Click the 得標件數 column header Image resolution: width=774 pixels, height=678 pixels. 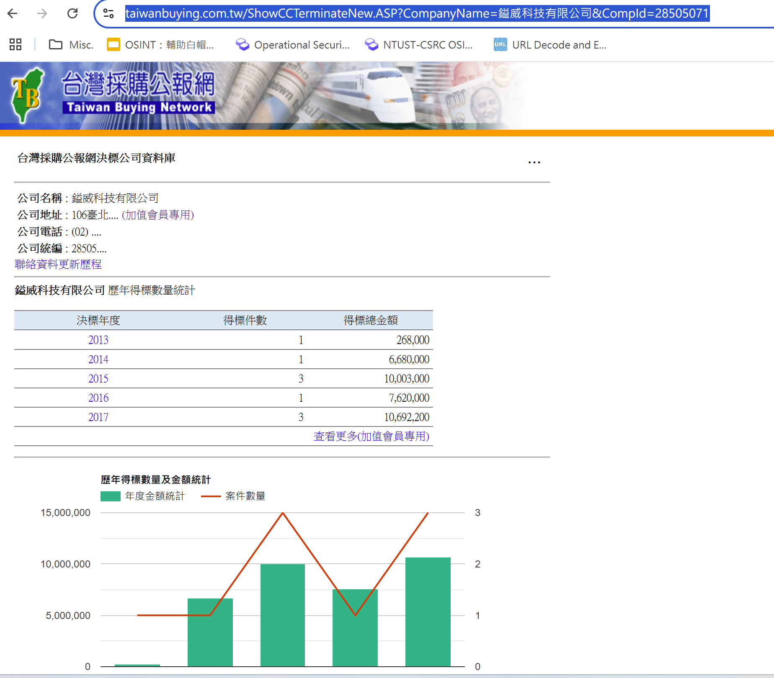click(245, 320)
